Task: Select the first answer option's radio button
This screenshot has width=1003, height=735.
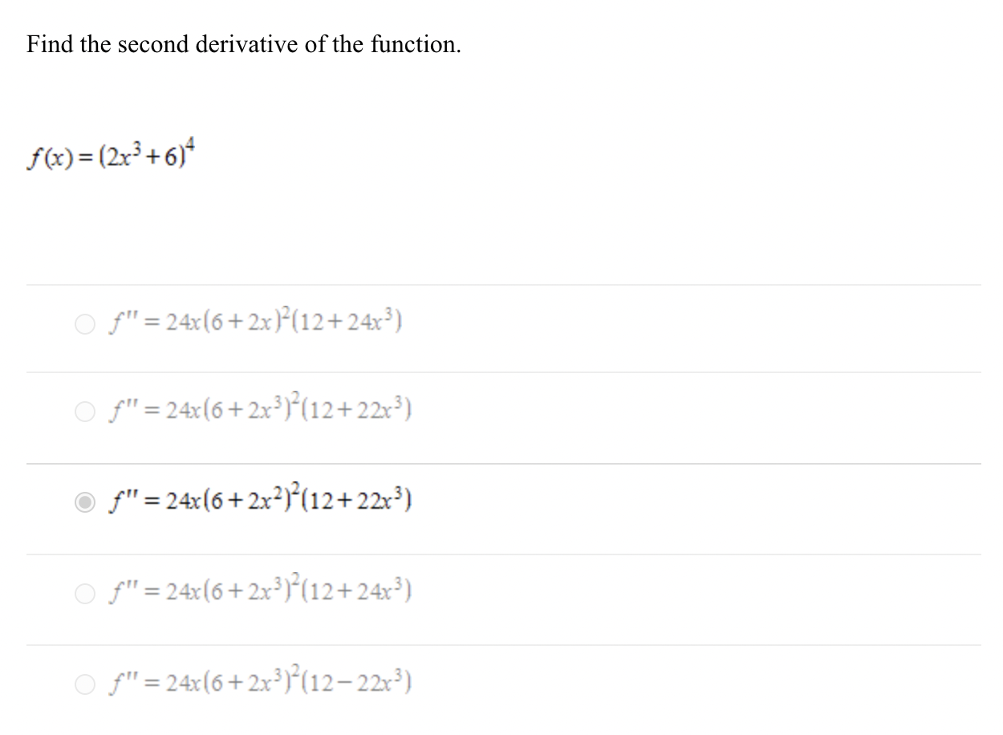Action: 83,324
